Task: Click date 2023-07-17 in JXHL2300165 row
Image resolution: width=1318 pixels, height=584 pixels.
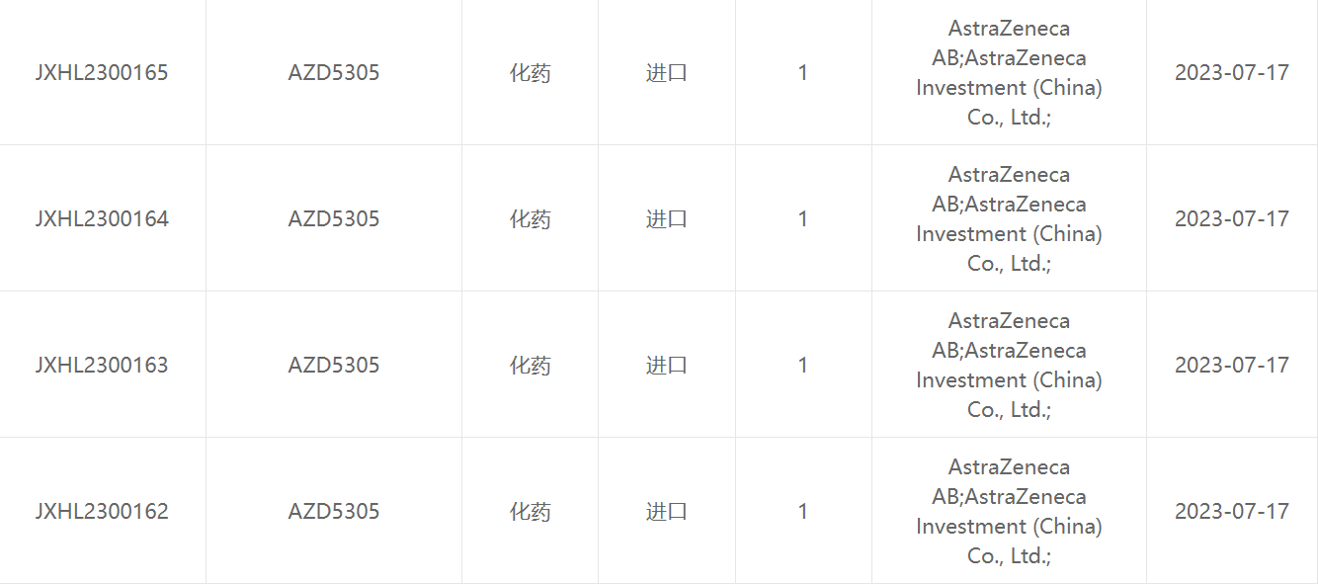Action: pyautogui.click(x=1232, y=73)
